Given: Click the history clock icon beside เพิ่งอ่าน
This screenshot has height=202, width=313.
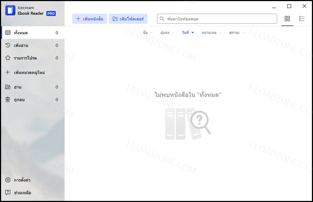Looking at the screenshot, I should click(x=8, y=45).
